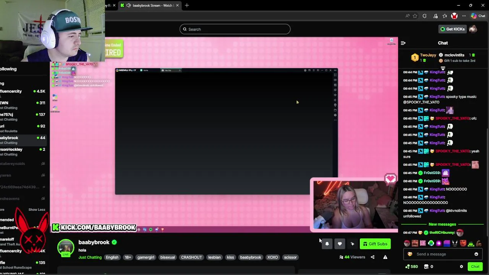
Task: Open the channel with 4.5K viewers in sidebar
Action: click(x=23, y=94)
